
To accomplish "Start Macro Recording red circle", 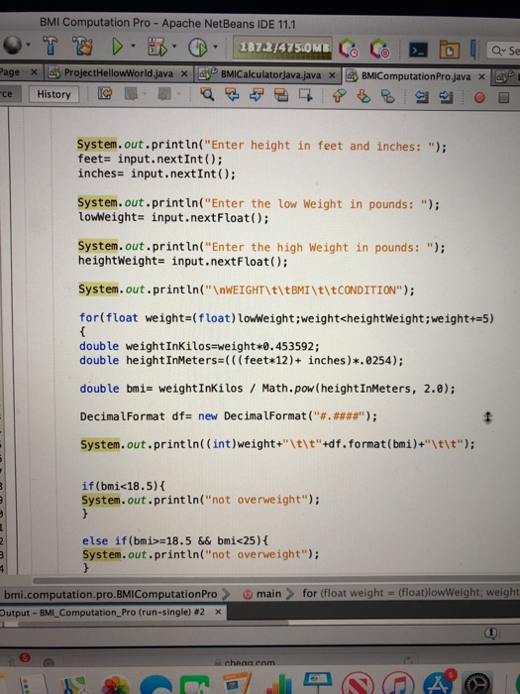I will click(x=479, y=98).
